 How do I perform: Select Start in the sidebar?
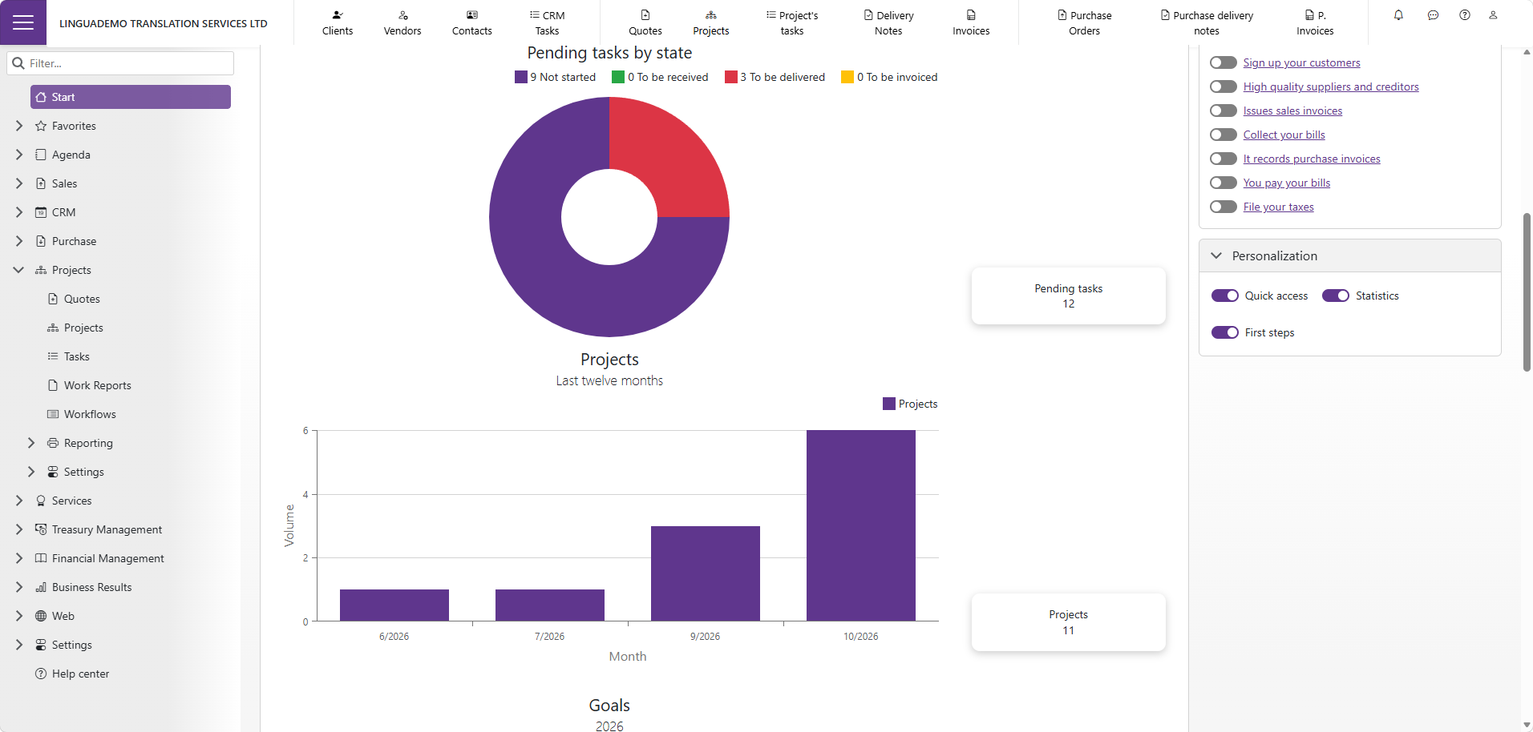coord(131,97)
